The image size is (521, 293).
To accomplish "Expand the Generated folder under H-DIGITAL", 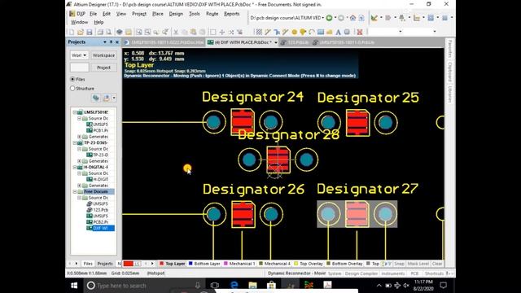I will click(x=80, y=186).
